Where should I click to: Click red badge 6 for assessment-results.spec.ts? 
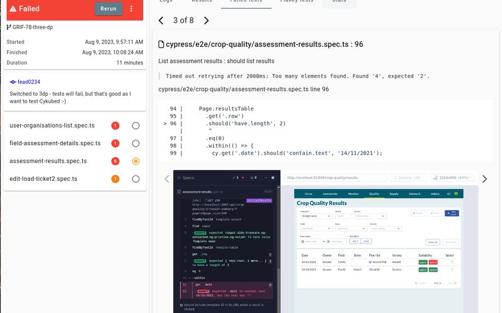coord(115,162)
